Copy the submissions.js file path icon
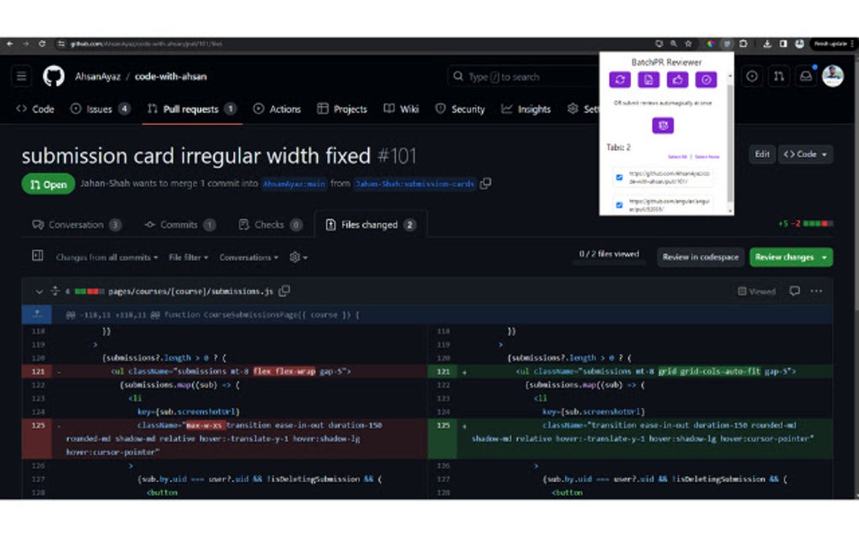This screenshot has width=859, height=537. tap(283, 290)
